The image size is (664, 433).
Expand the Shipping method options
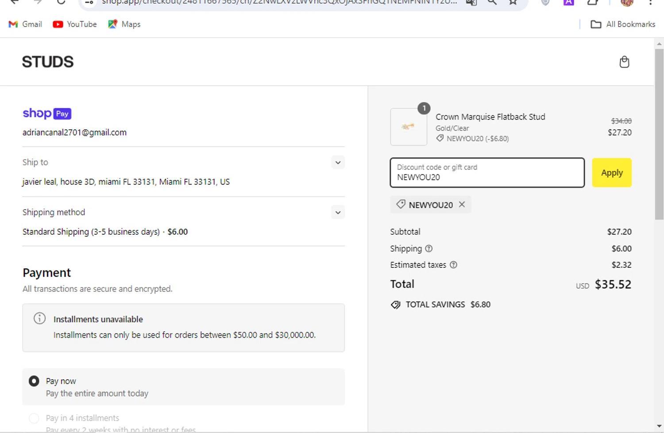click(338, 213)
